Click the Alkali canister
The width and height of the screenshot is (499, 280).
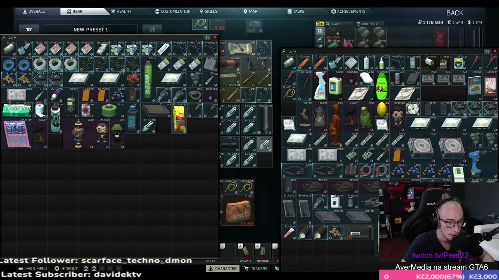[x=335, y=86]
